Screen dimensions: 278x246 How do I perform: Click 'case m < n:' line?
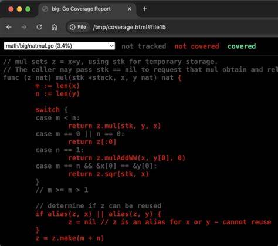(57, 118)
